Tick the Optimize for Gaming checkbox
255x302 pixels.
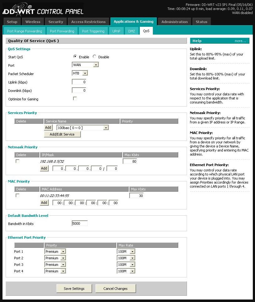click(75, 98)
